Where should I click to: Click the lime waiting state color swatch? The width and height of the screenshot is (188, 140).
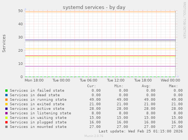tap(6, 118)
